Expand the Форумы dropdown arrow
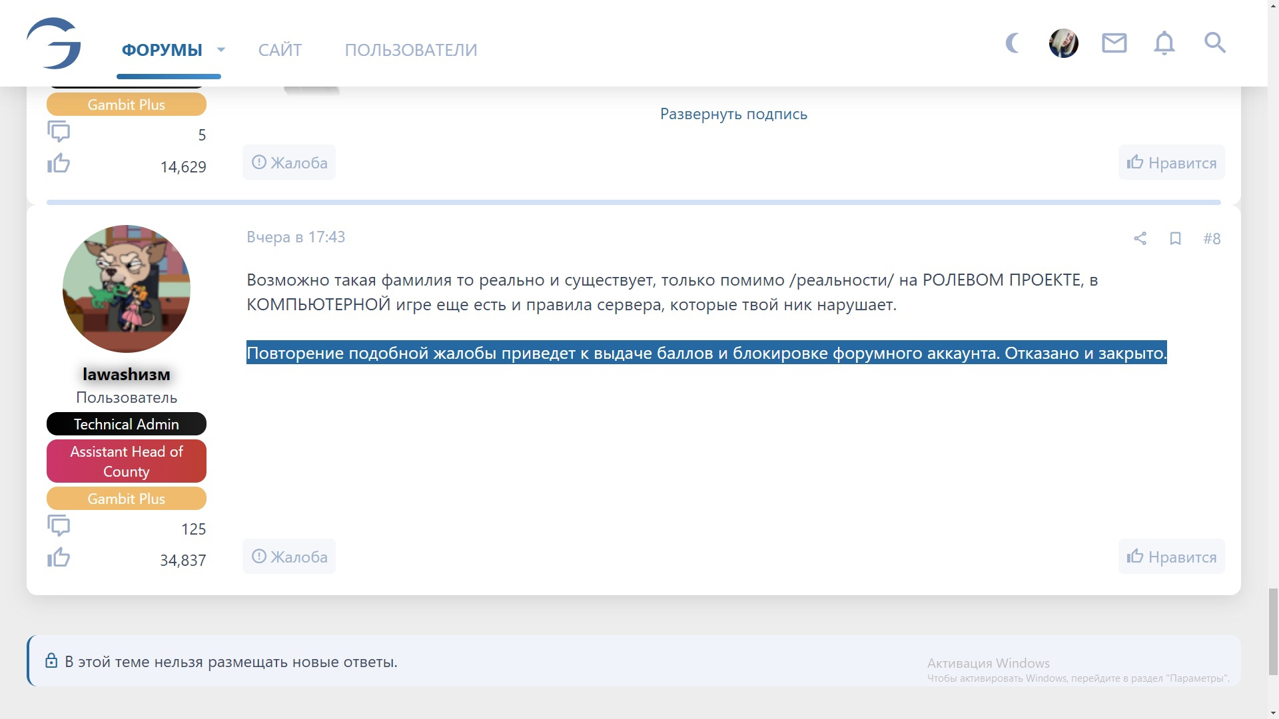Viewport: 1279px width, 719px height. click(x=221, y=50)
